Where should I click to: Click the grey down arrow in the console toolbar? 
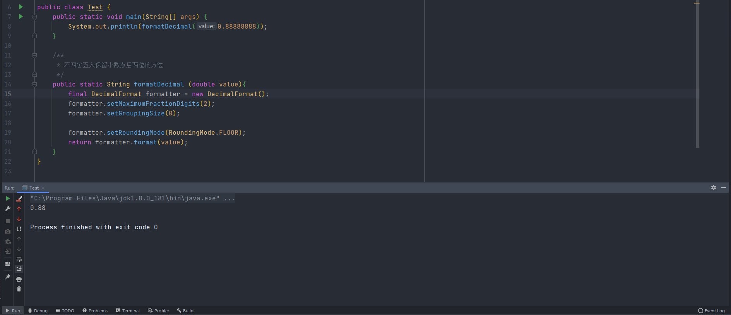[19, 249]
